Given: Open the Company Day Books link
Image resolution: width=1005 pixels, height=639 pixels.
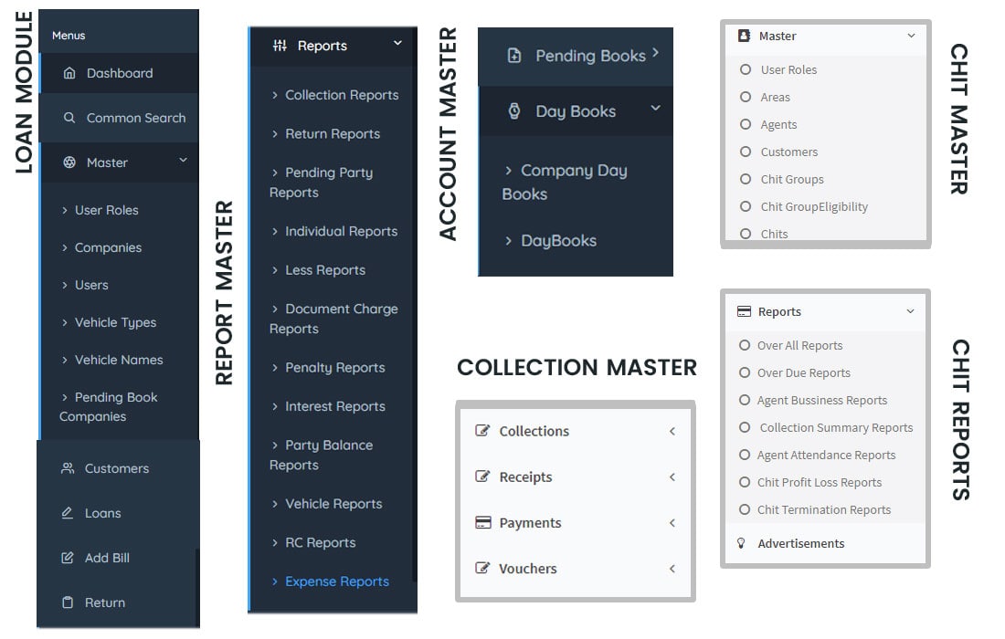Looking at the screenshot, I should 565,182.
